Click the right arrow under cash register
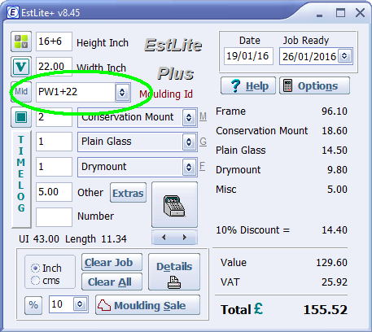The image size is (372, 332). [x=185, y=238]
